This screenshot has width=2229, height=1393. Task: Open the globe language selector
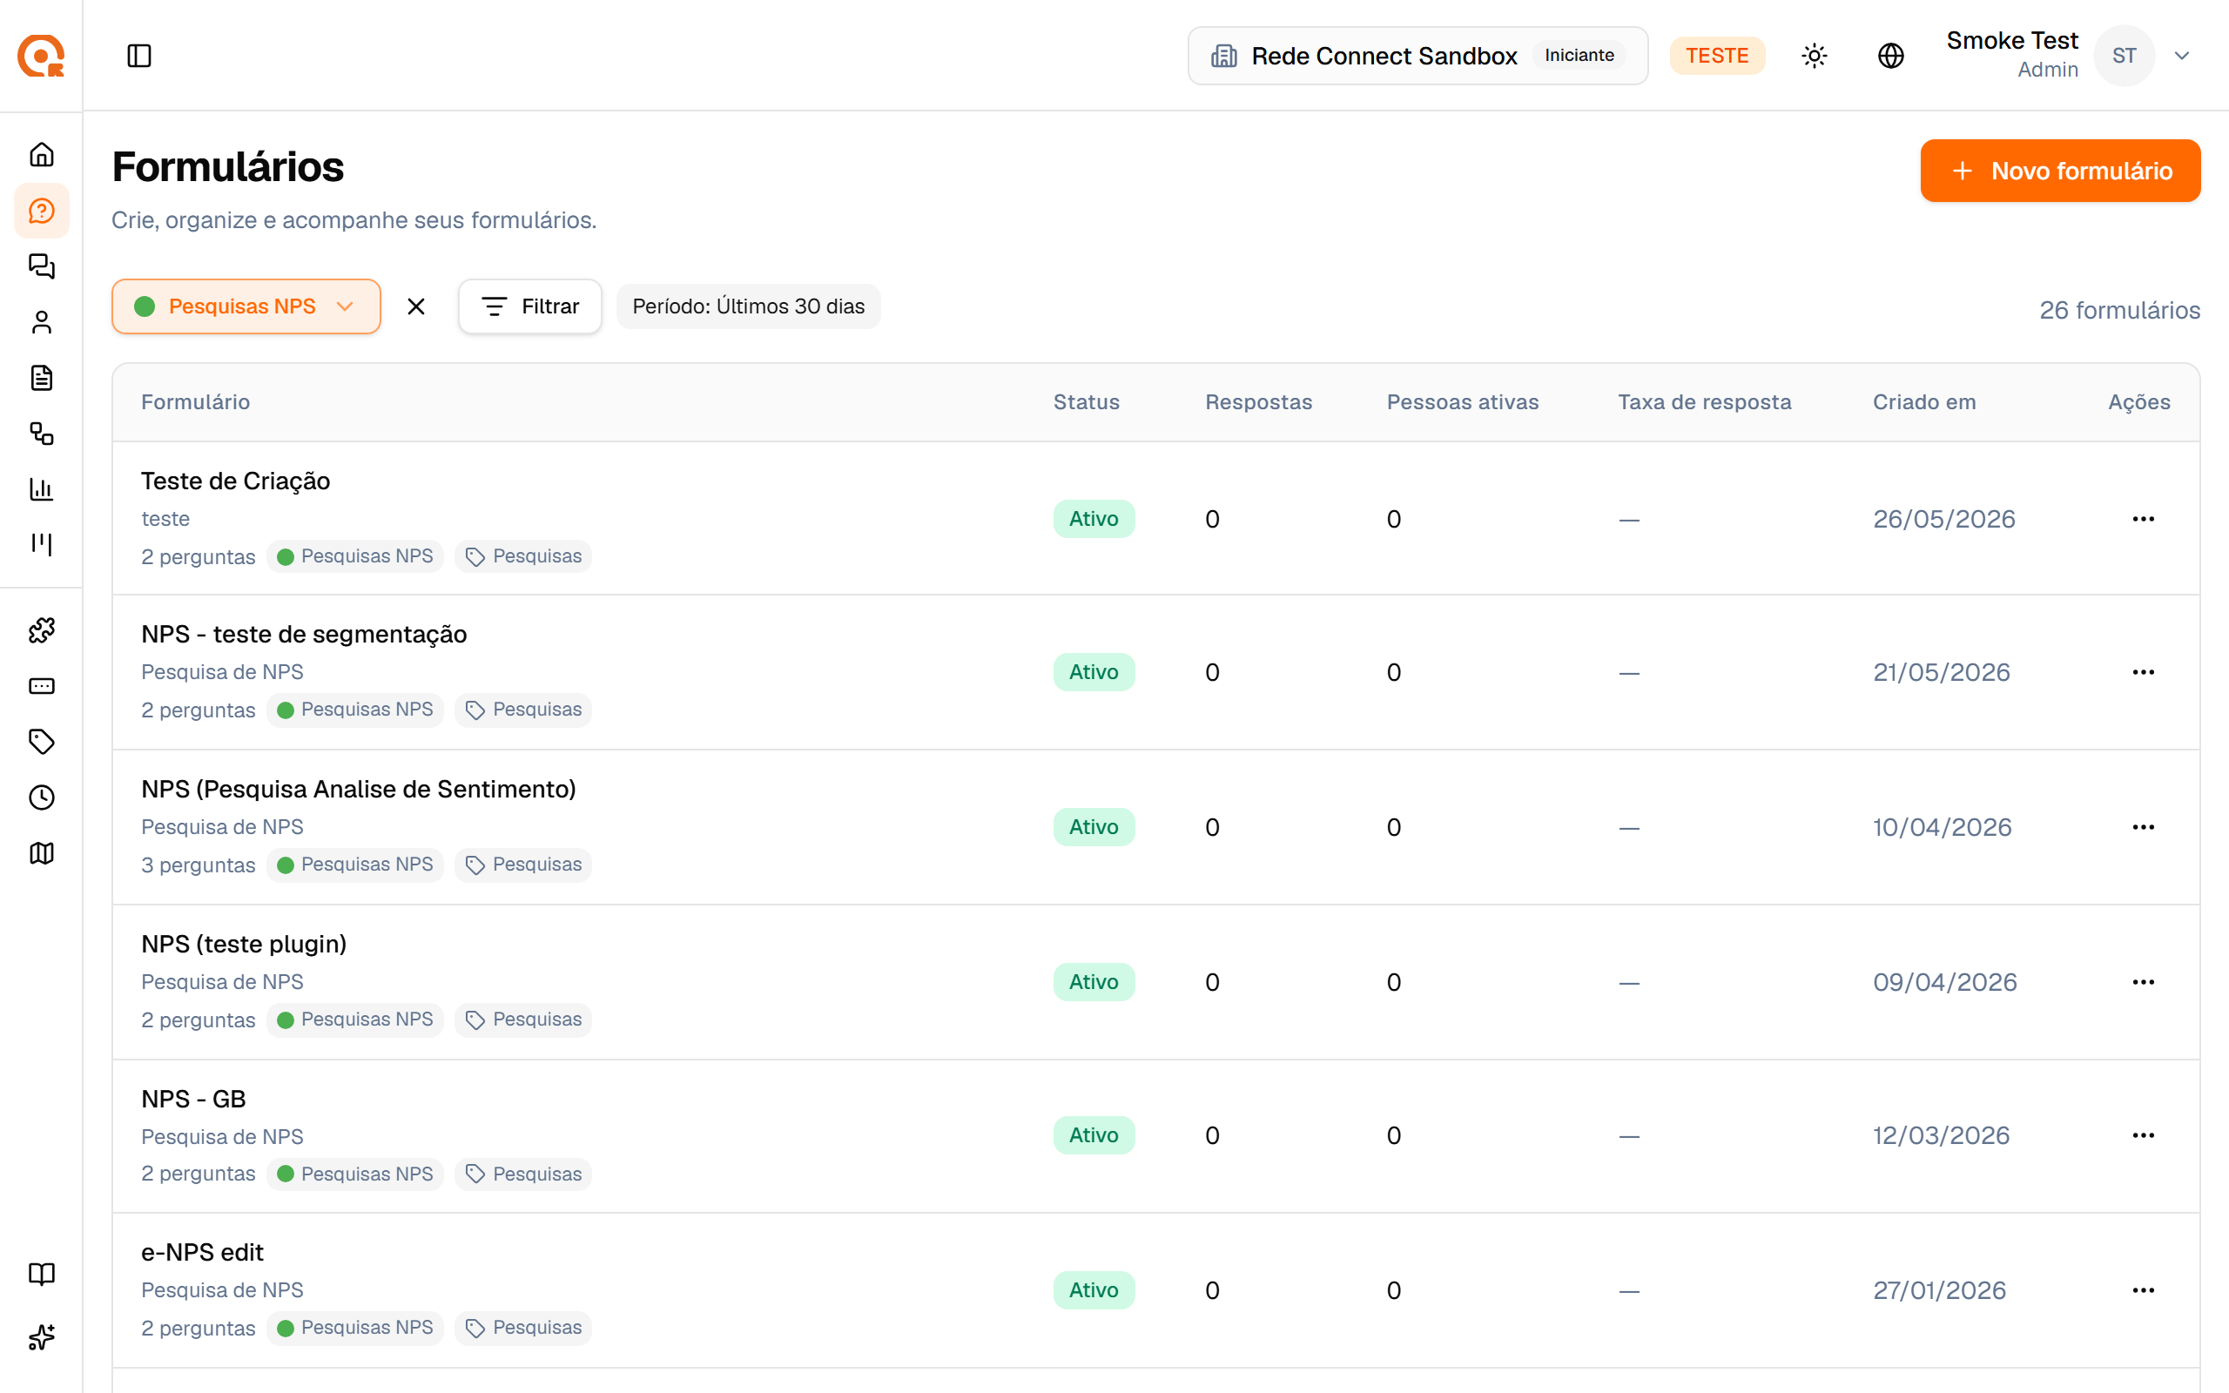point(1891,55)
